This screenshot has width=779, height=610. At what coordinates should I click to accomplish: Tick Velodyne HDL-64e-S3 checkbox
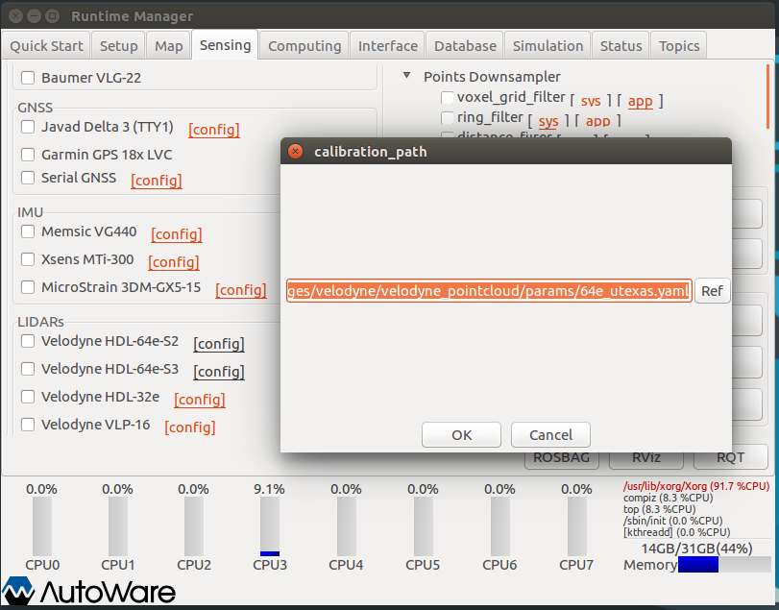[28, 369]
